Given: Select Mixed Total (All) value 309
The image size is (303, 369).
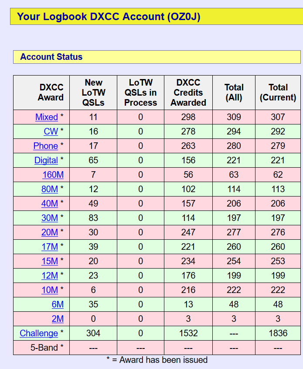Looking at the screenshot, I should (234, 117).
